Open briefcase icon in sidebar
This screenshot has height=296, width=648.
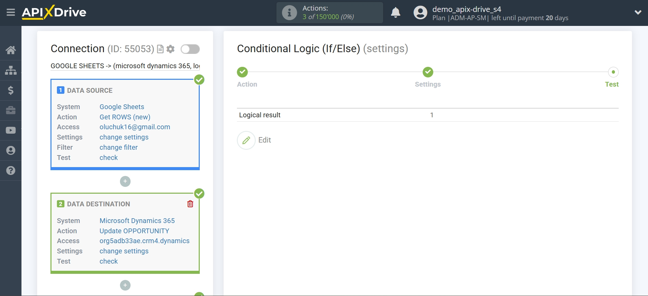pos(11,110)
